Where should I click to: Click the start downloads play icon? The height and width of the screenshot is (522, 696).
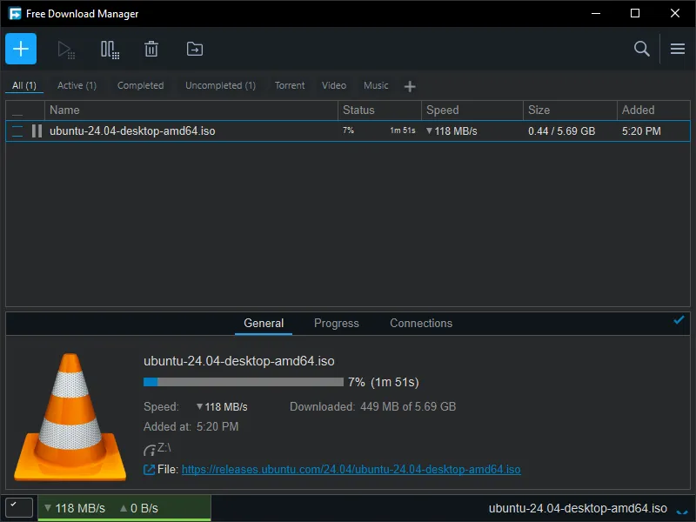coord(66,50)
